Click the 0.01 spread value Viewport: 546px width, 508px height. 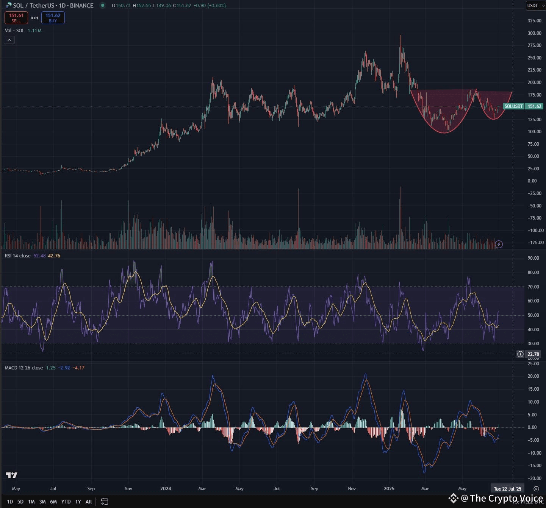[x=34, y=18]
